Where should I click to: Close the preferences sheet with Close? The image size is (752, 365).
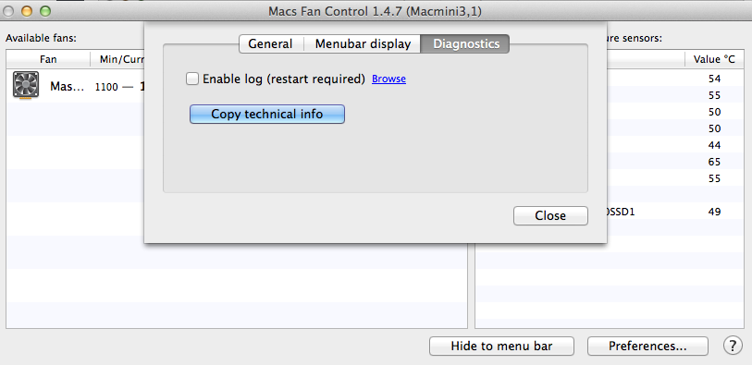(550, 215)
